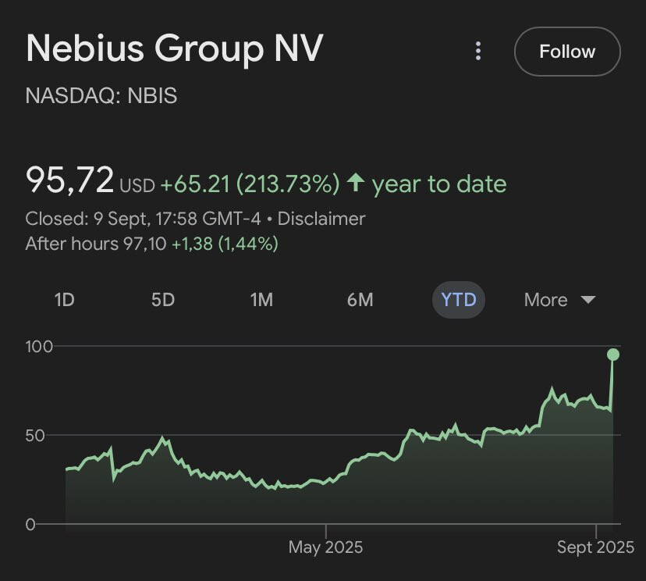Click the green upward arrow icon
This screenshot has height=581, width=646.
point(356,184)
